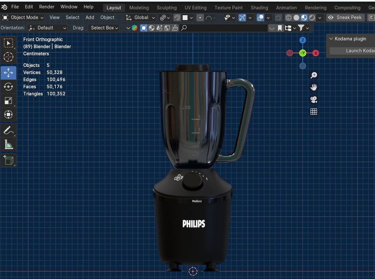Open the Window menu
Viewport: 375px width, 279px height.
pyautogui.click(x=69, y=7)
